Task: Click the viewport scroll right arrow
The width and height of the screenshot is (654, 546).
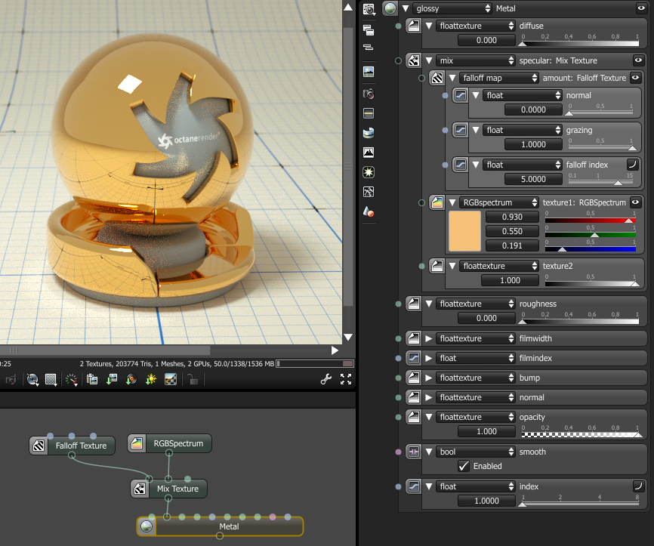Action: pyautogui.click(x=335, y=350)
